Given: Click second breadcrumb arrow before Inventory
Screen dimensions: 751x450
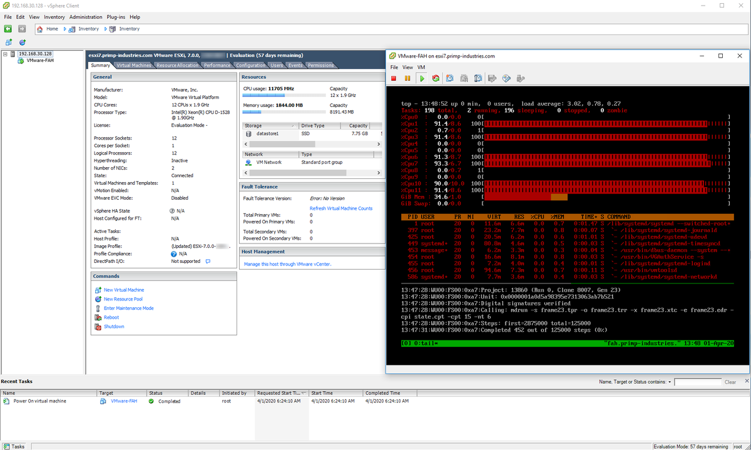Looking at the screenshot, I should click(x=105, y=29).
